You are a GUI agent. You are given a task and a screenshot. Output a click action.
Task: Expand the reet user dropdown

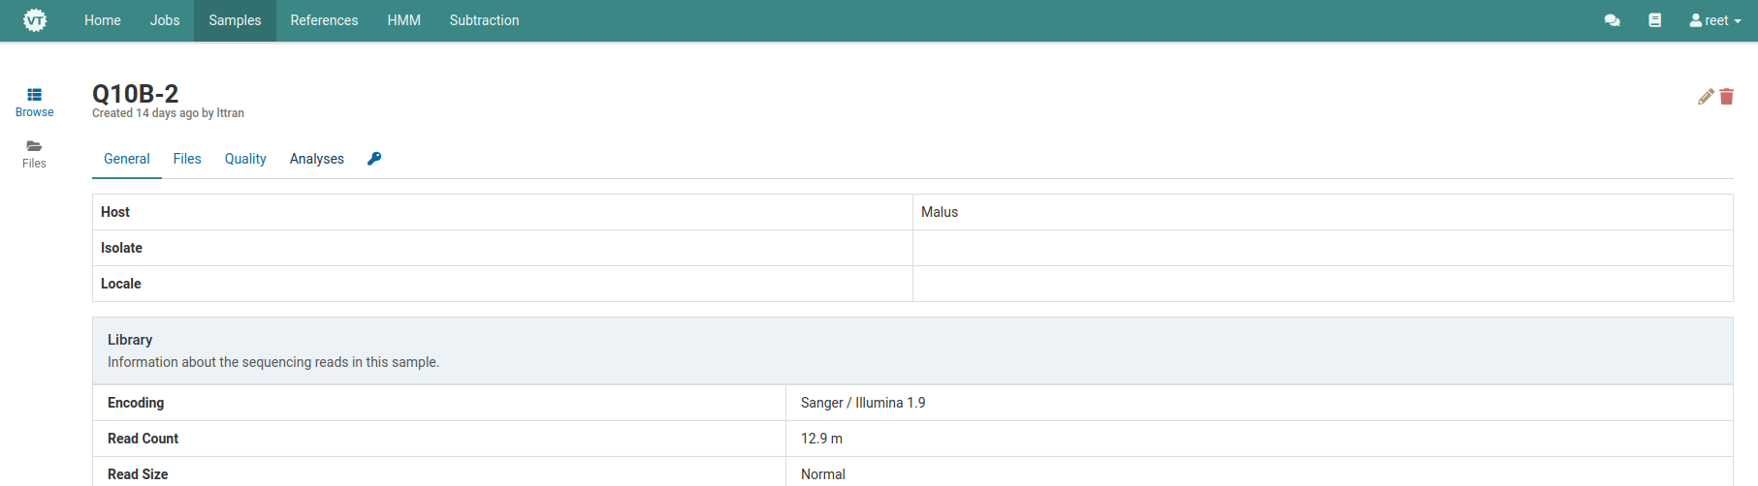1715,20
